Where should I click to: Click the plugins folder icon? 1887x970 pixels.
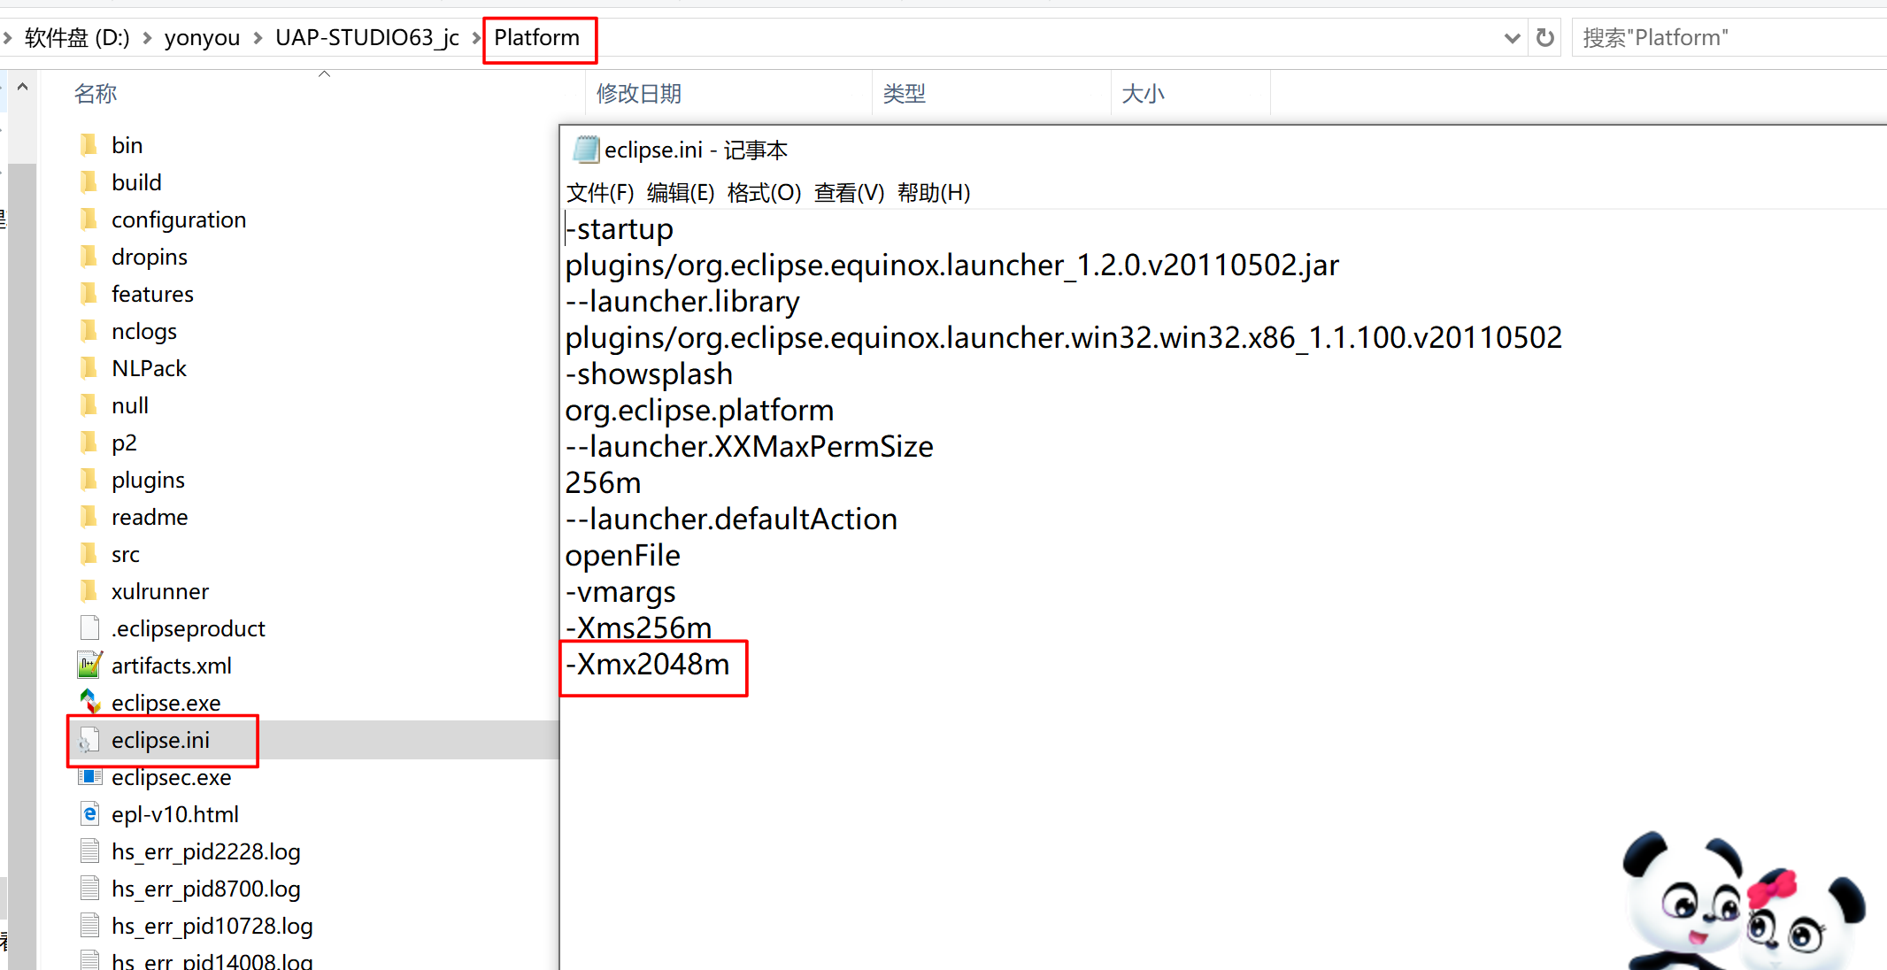tap(89, 480)
